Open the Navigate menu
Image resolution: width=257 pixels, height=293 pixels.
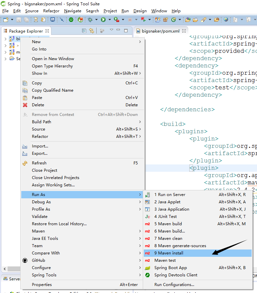(x=73, y=11)
